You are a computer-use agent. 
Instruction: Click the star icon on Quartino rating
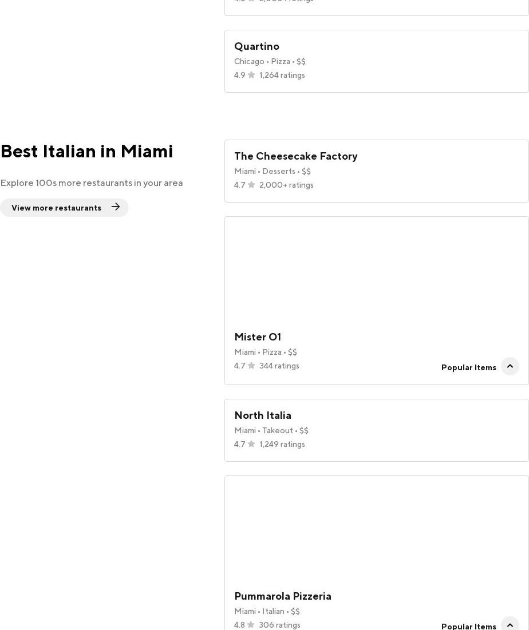[x=251, y=75]
